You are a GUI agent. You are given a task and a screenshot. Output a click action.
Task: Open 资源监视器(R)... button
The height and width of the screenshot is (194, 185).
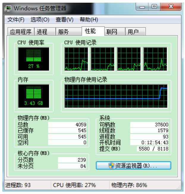pos(134,165)
